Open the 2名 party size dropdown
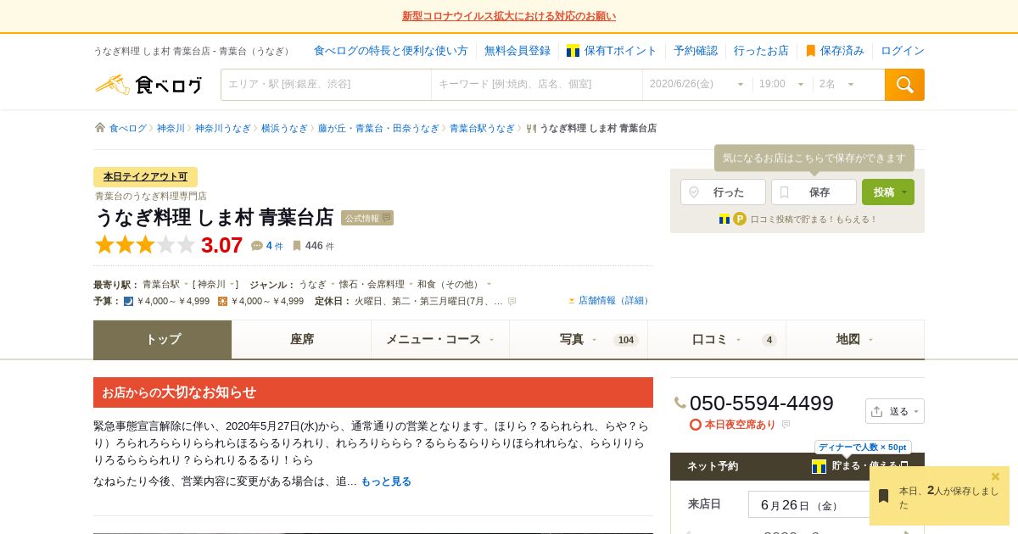 (x=837, y=85)
